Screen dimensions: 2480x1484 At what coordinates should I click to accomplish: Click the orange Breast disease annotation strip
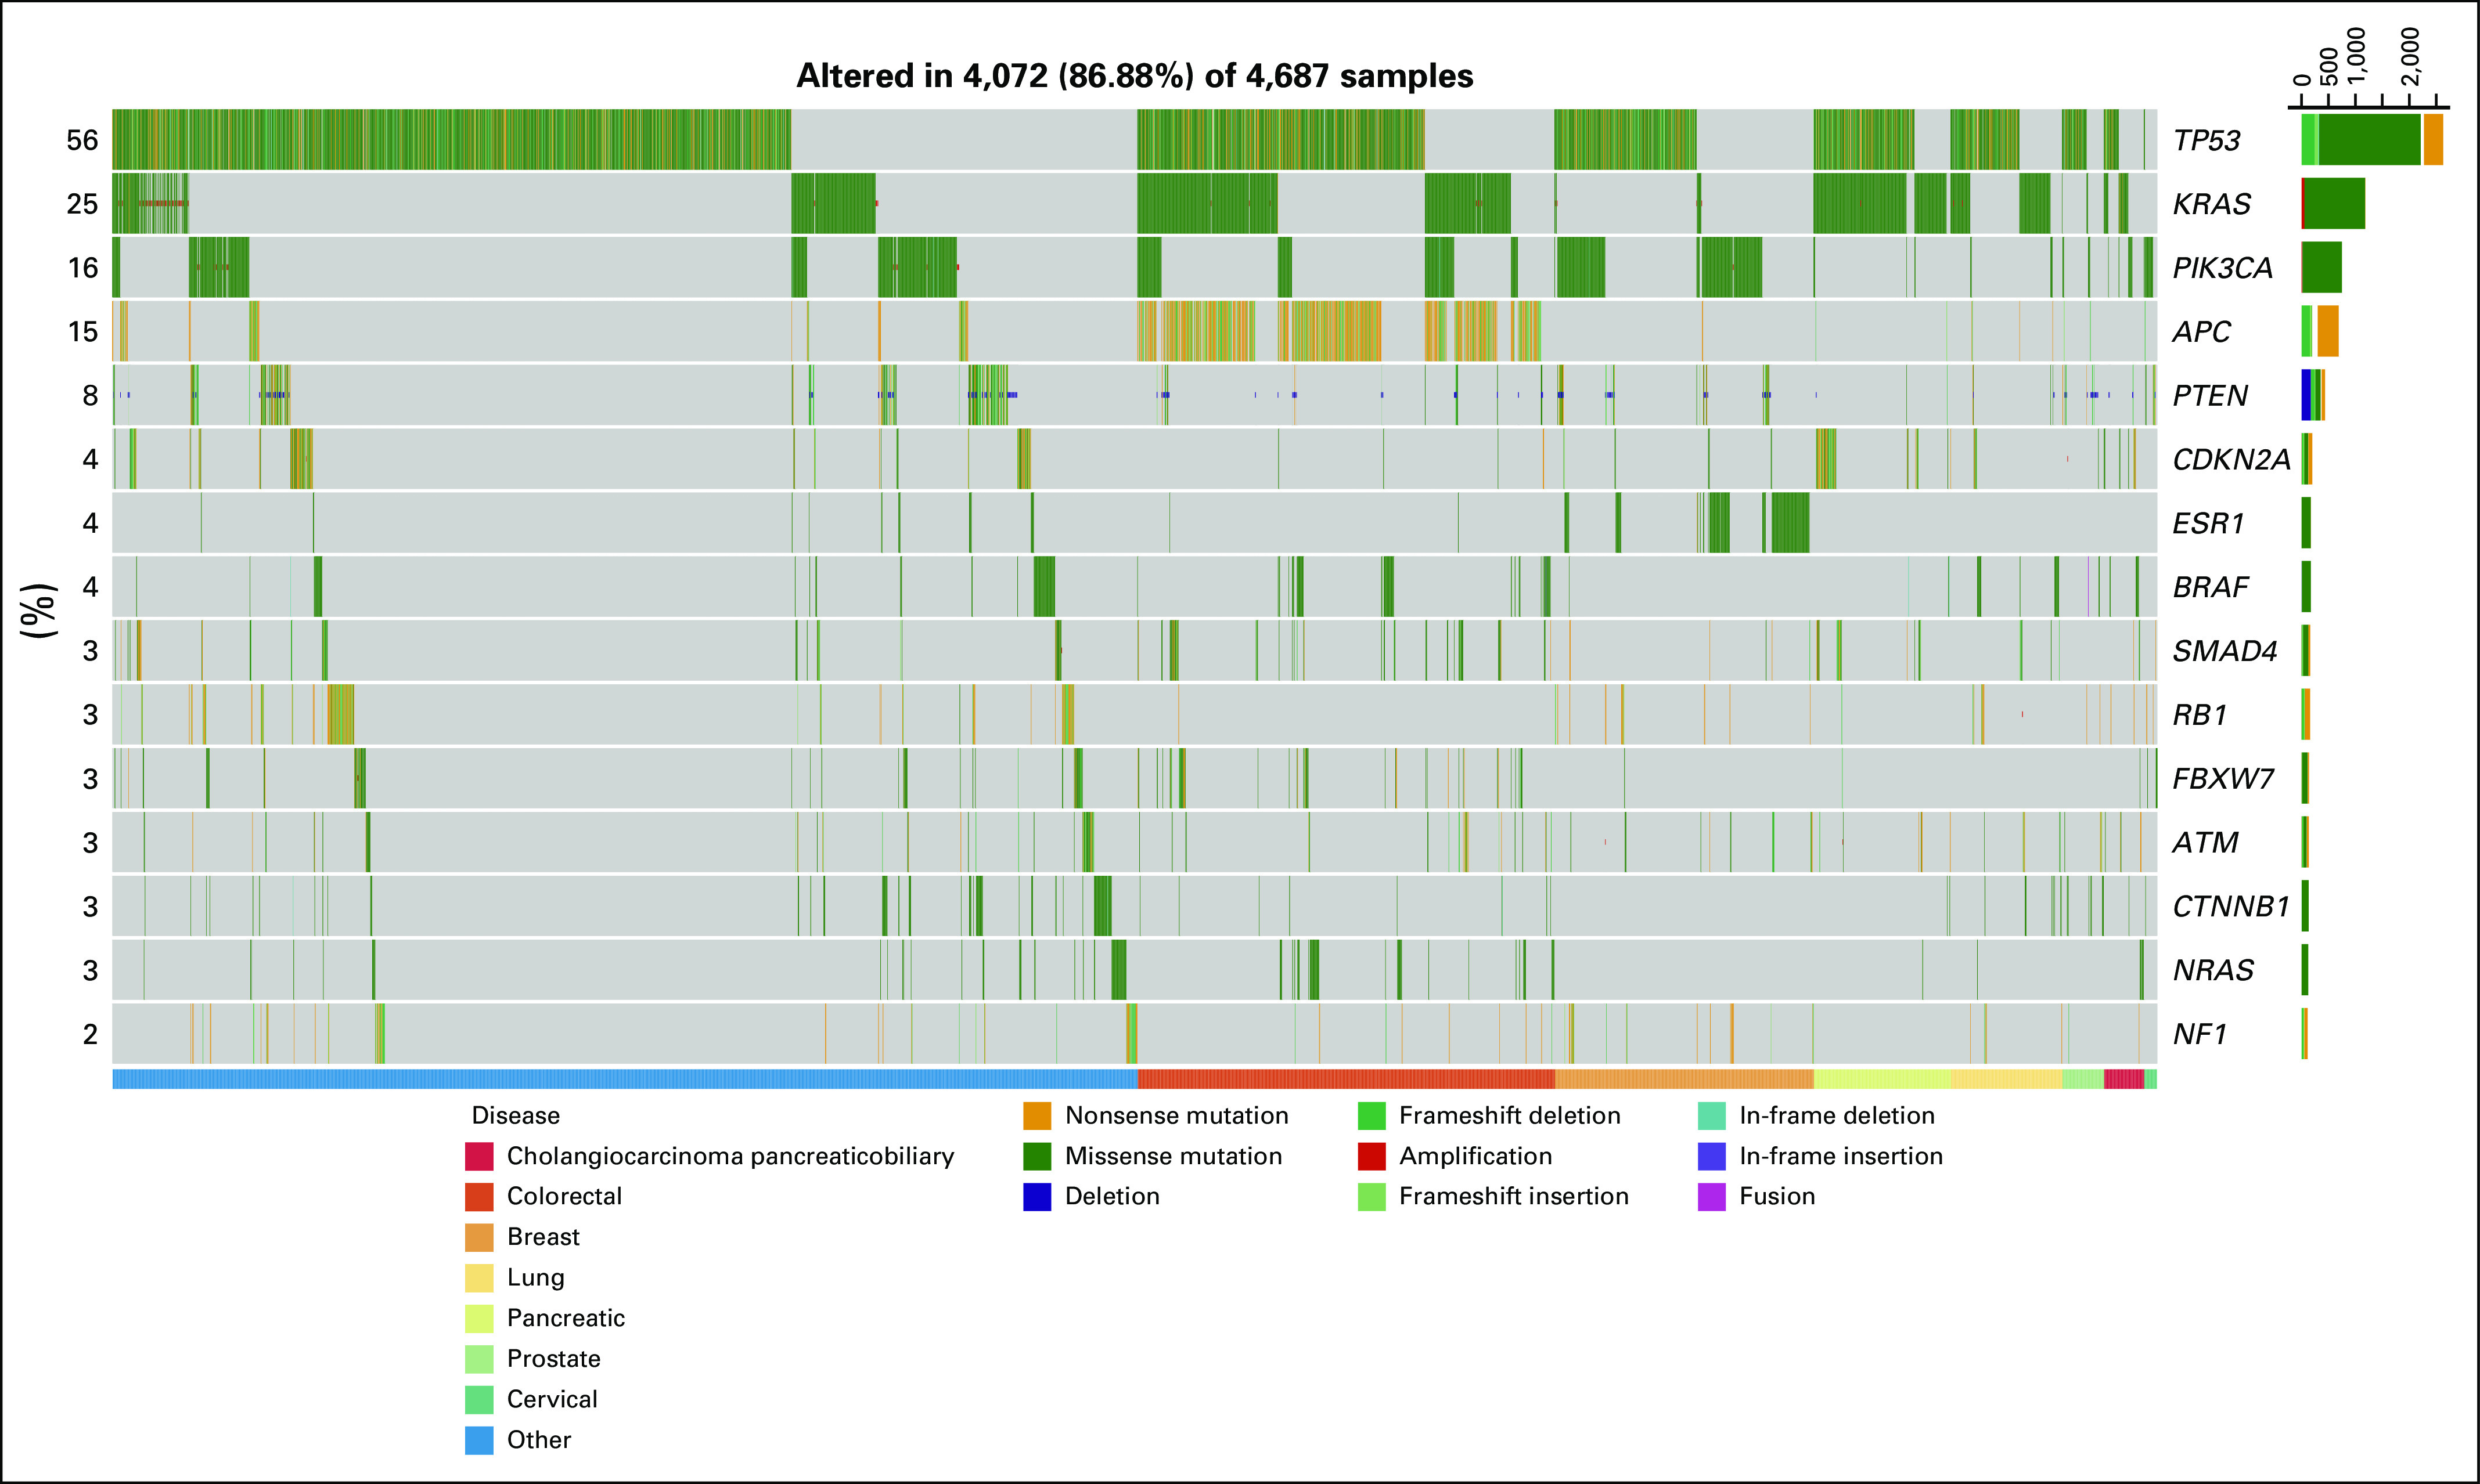click(1684, 1079)
